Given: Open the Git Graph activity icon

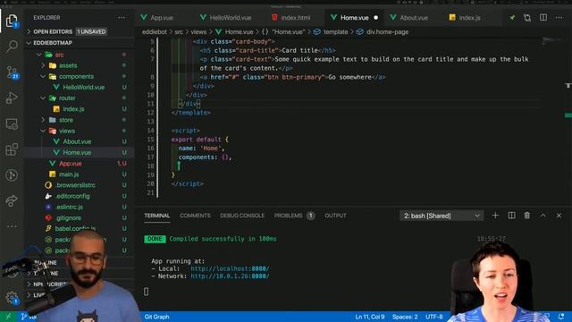Looking at the screenshot, I should 12,175.
